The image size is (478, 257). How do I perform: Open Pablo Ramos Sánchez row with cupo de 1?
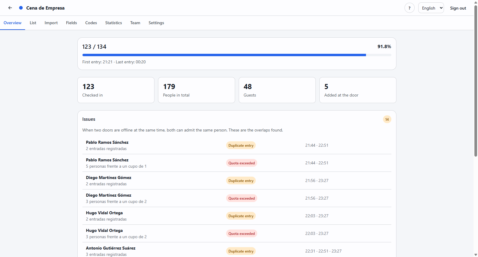[x=237, y=163]
